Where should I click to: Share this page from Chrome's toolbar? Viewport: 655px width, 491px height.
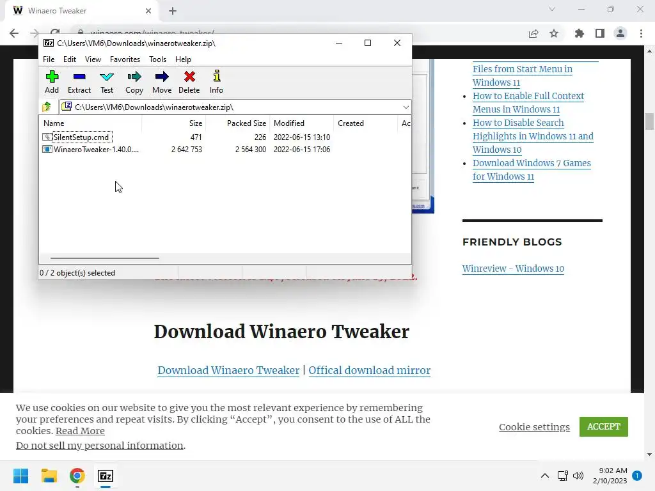click(533, 33)
